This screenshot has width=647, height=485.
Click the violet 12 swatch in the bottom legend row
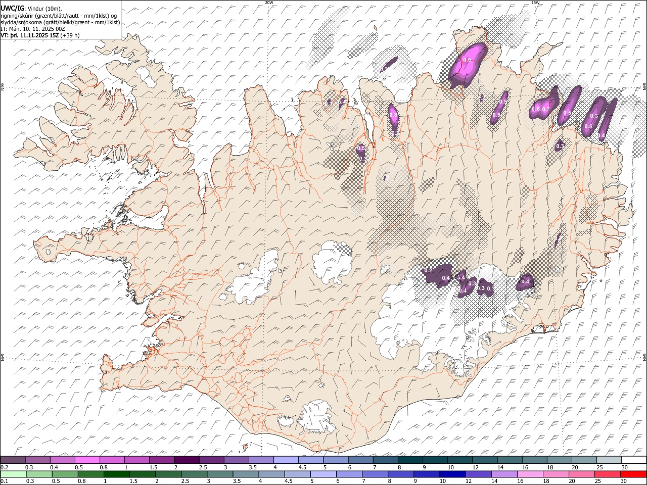coord(478,474)
